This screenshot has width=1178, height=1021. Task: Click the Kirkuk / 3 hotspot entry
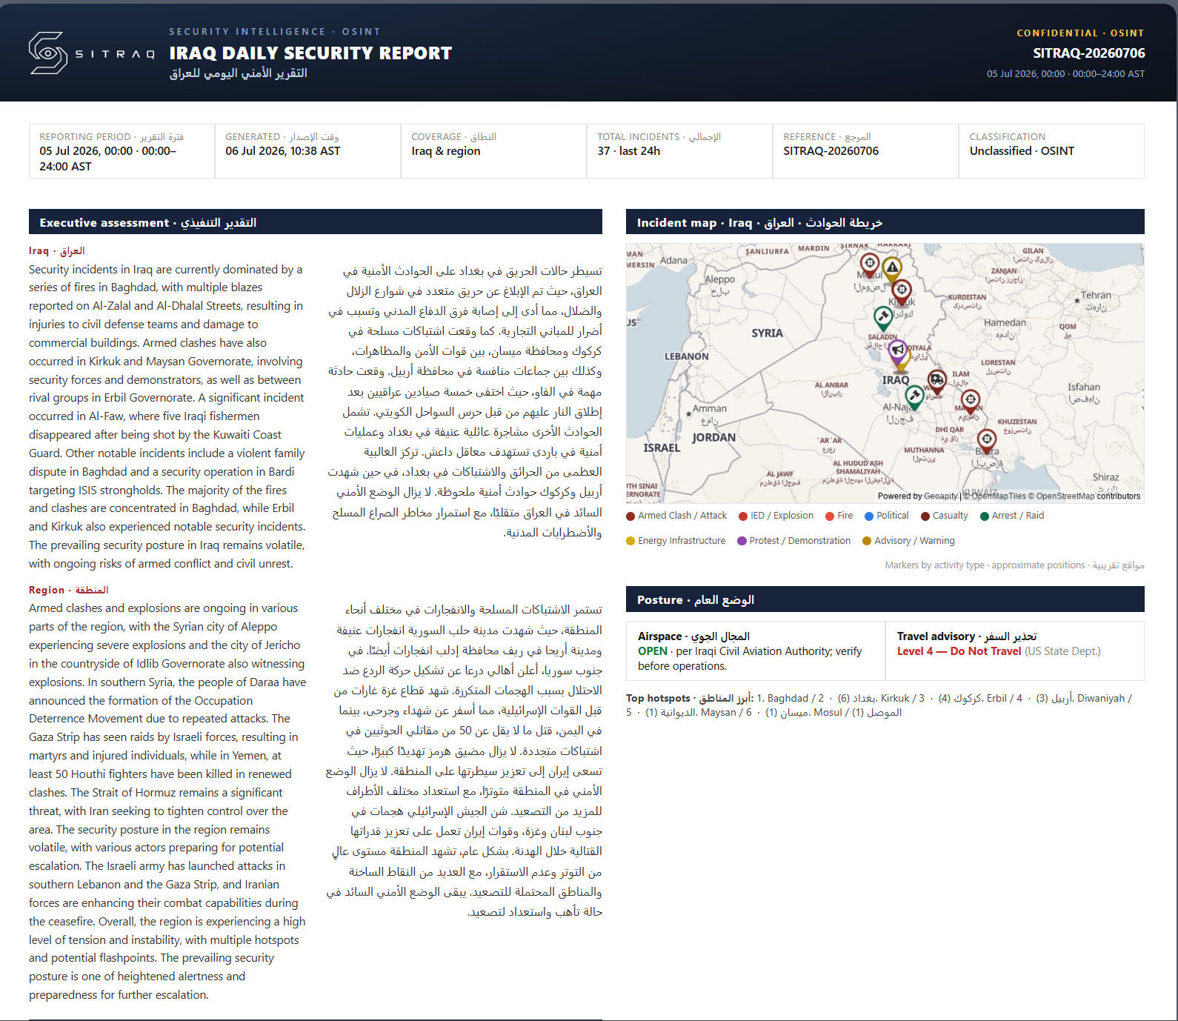(902, 698)
